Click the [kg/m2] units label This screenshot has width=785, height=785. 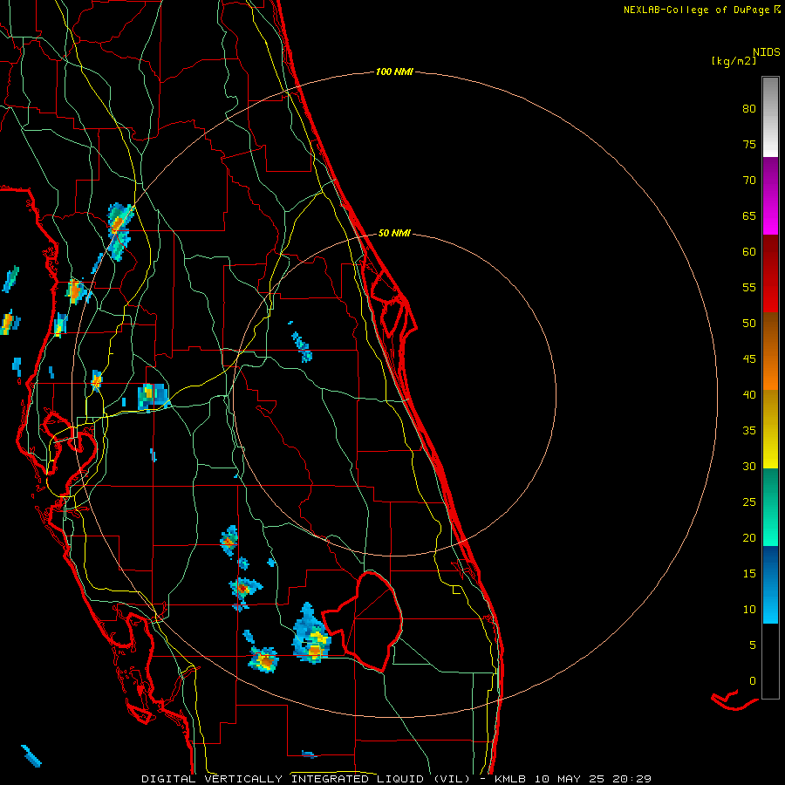coord(734,61)
